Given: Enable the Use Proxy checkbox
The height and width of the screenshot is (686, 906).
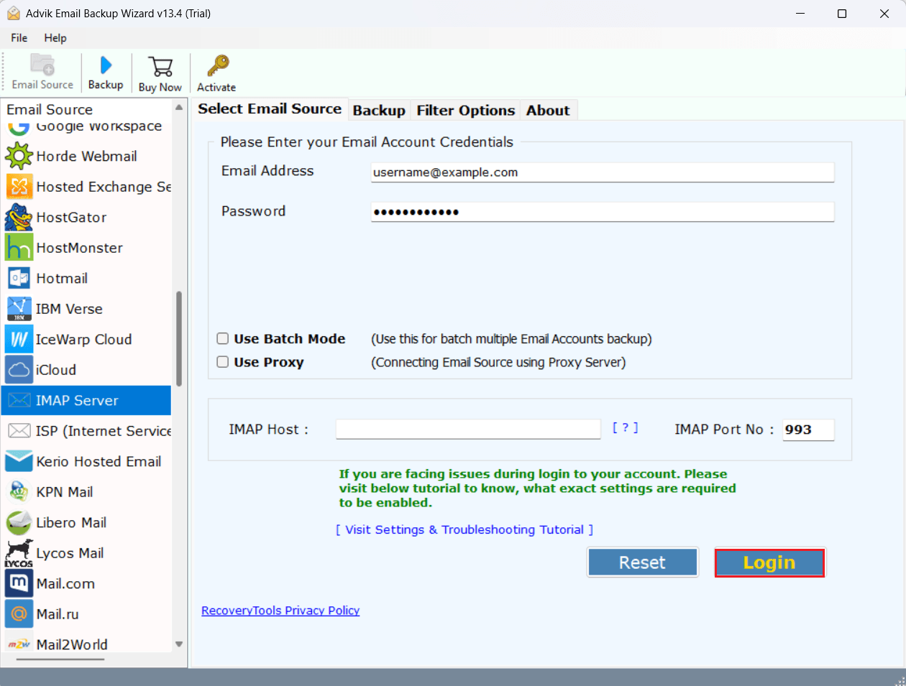Looking at the screenshot, I should (x=223, y=362).
